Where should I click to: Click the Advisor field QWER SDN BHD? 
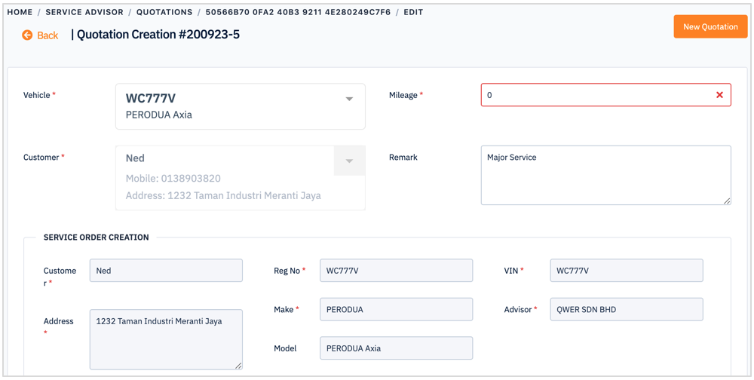tap(627, 309)
